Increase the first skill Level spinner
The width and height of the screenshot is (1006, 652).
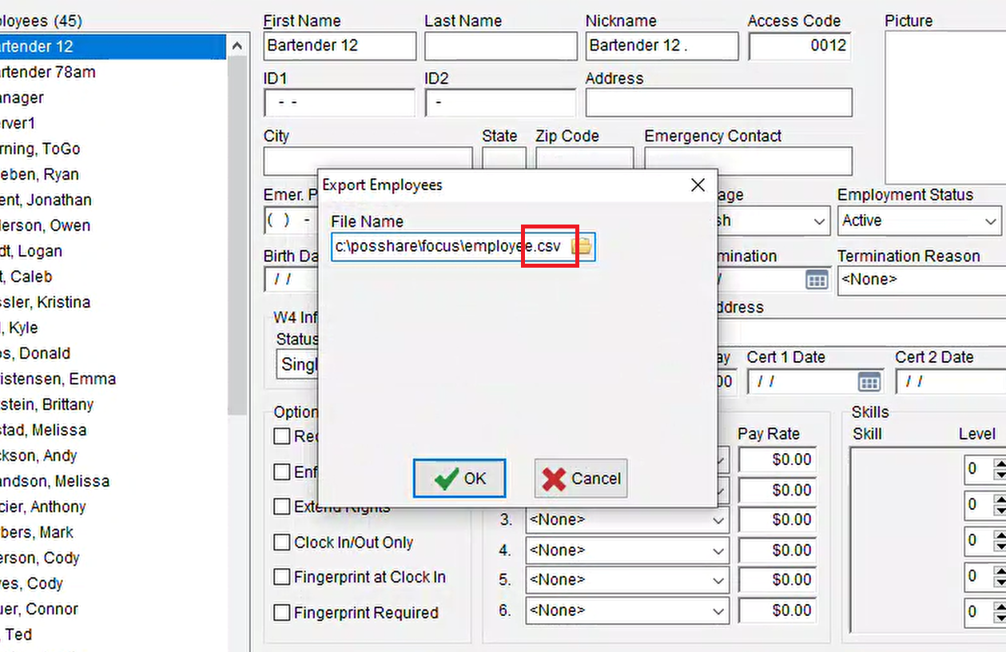point(998,463)
